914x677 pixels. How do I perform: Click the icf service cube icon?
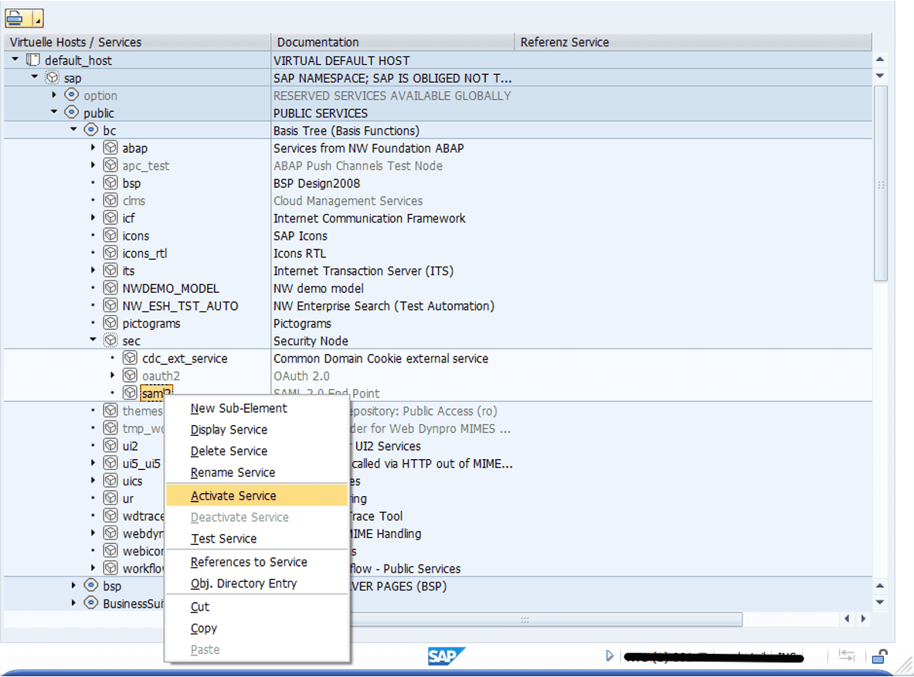tap(110, 217)
